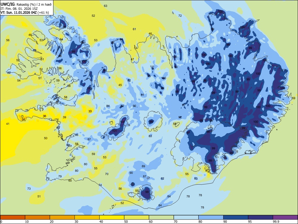298x224 pixels.
Task: Select the map value '74' near the south coast
Action: pyautogui.click(x=100, y=185)
